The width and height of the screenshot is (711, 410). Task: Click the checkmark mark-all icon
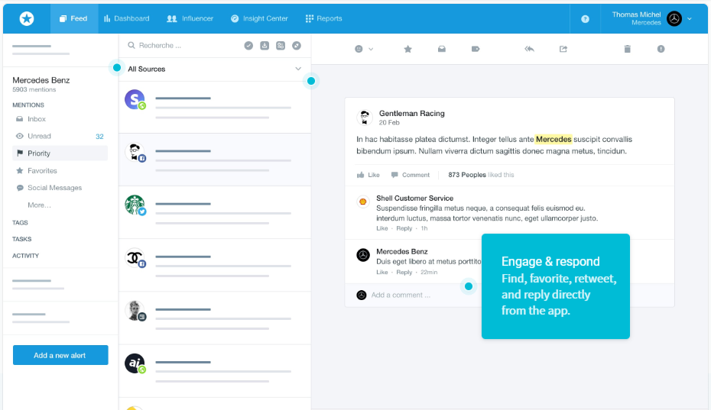(x=248, y=45)
